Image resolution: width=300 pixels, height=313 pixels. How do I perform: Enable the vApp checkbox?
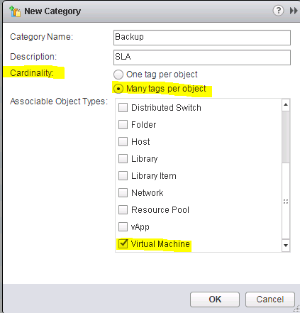click(x=123, y=226)
